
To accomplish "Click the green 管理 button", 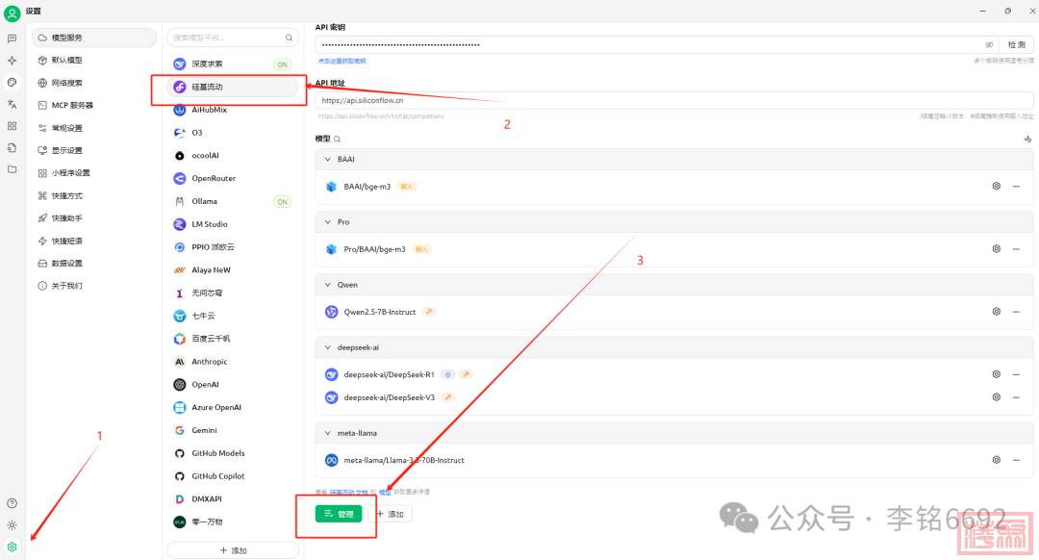I will pyautogui.click(x=339, y=514).
